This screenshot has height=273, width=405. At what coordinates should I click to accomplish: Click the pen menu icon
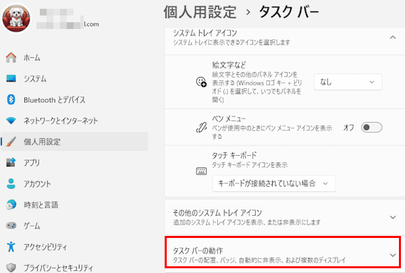tap(201, 127)
